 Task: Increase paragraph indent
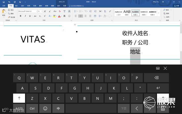click(x=95, y=11)
